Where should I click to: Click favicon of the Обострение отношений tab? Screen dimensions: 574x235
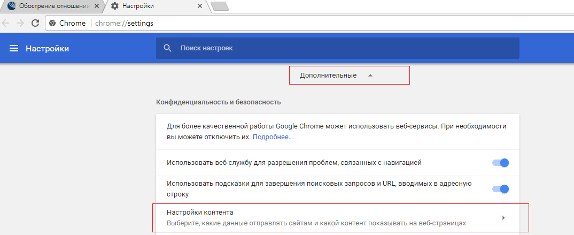(11, 6)
